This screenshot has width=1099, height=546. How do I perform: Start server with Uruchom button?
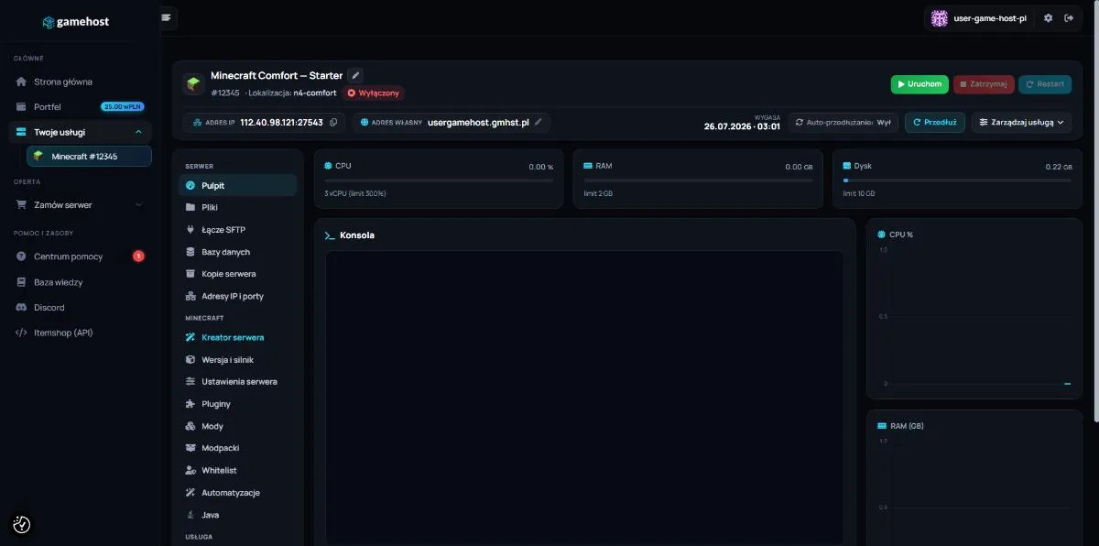[919, 84]
